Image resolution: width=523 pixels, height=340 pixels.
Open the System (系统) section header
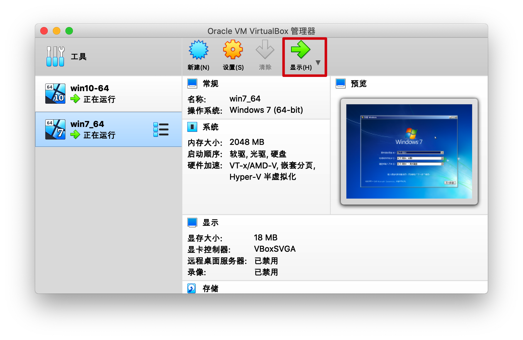[210, 127]
